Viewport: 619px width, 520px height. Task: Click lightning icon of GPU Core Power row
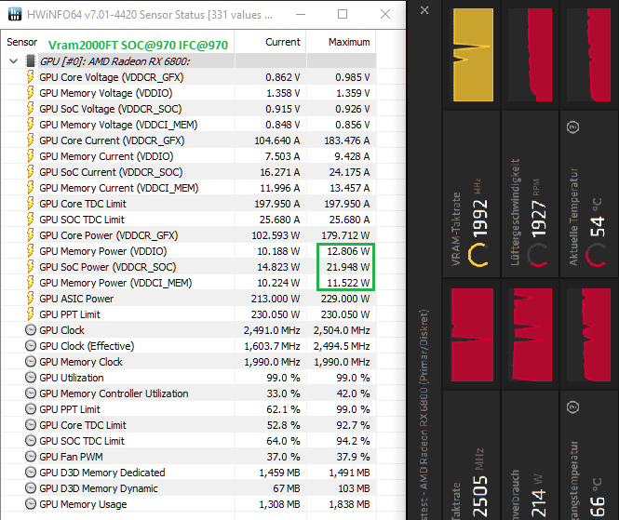31,235
